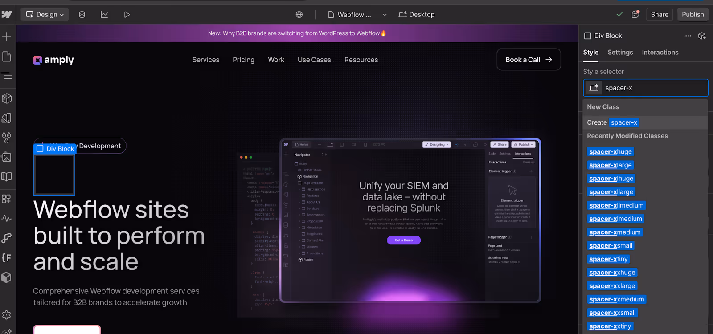Select the spacer-xhuge class
Image resolution: width=713 pixels, height=334 pixels.
click(611, 152)
